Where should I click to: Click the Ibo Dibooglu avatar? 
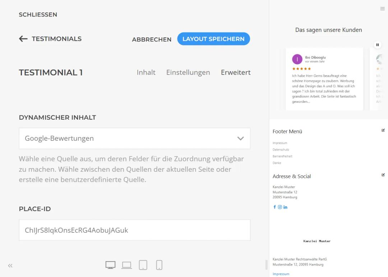[297, 59]
